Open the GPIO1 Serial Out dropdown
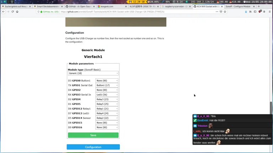The height and width of the screenshot is (153, 273). pyautogui.click(x=107, y=85)
